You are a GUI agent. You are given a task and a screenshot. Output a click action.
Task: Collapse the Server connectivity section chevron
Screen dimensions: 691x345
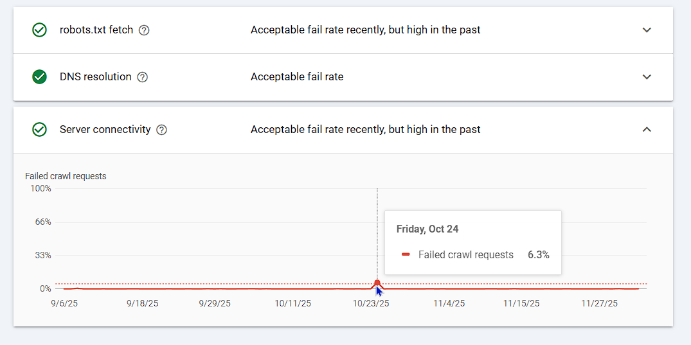point(647,130)
